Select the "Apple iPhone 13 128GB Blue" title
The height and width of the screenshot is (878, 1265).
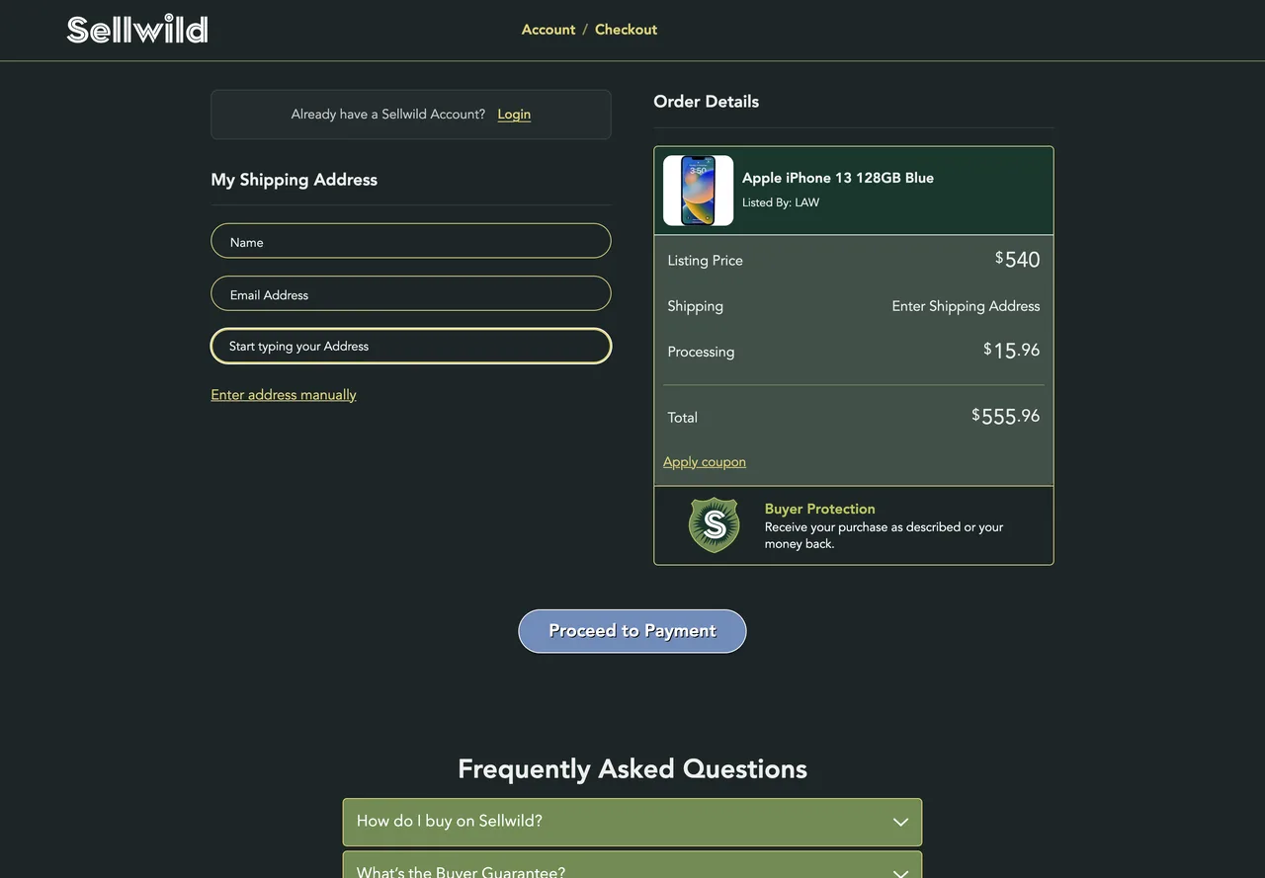[838, 178]
